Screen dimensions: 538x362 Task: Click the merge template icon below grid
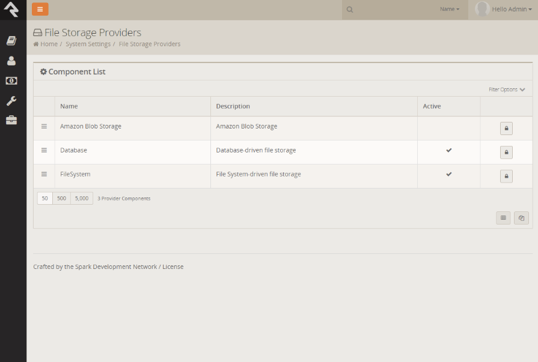coord(521,218)
